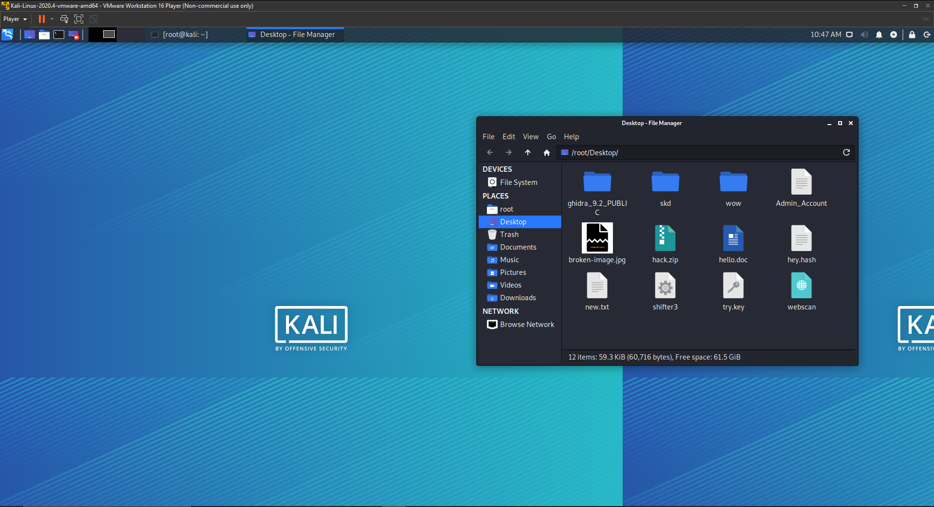
Task: Open the ghidra_9.2_PUBLIC folder
Action: pos(597,182)
